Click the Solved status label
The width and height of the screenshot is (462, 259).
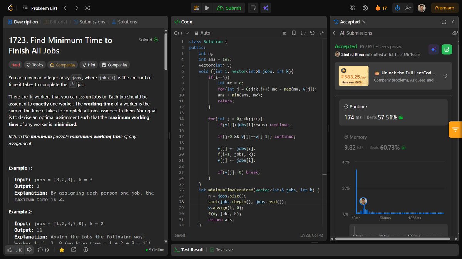[148, 40]
